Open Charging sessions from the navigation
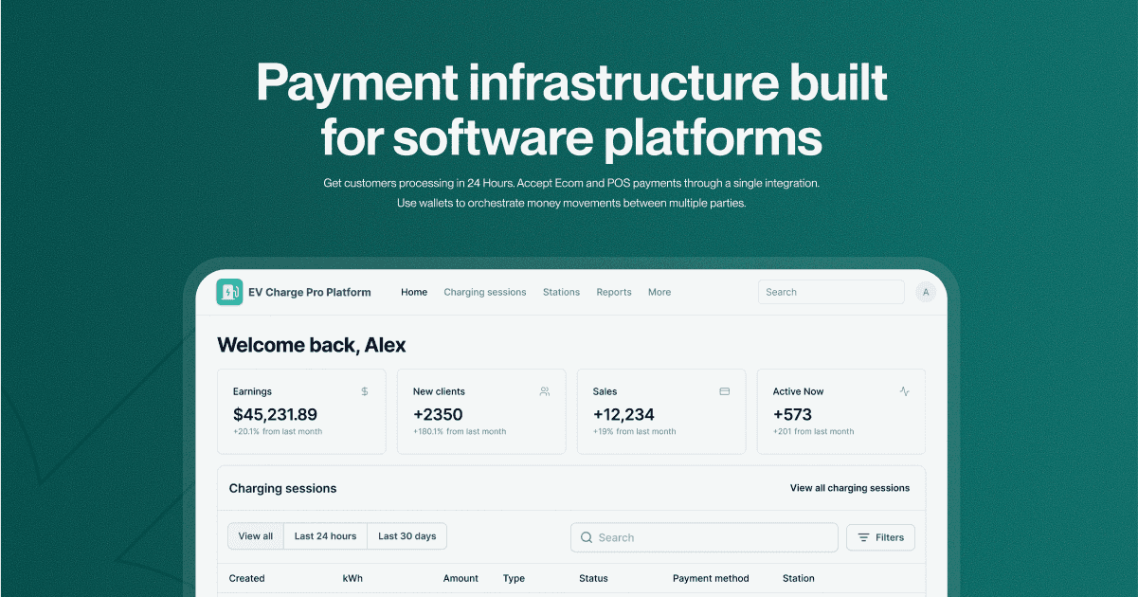 (x=485, y=292)
